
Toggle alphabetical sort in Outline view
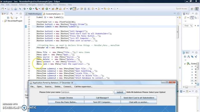189,57
